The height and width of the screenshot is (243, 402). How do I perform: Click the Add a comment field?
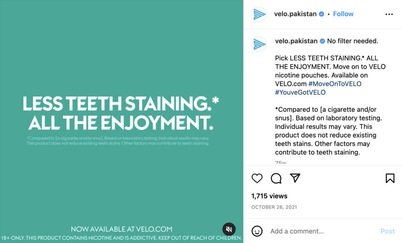323,231
